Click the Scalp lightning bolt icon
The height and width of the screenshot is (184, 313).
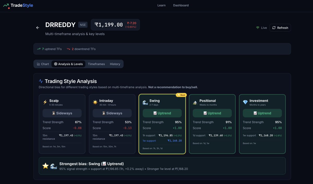[45, 102]
